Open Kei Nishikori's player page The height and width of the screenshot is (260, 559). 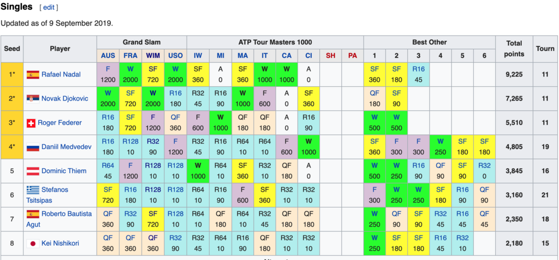[x=60, y=243]
